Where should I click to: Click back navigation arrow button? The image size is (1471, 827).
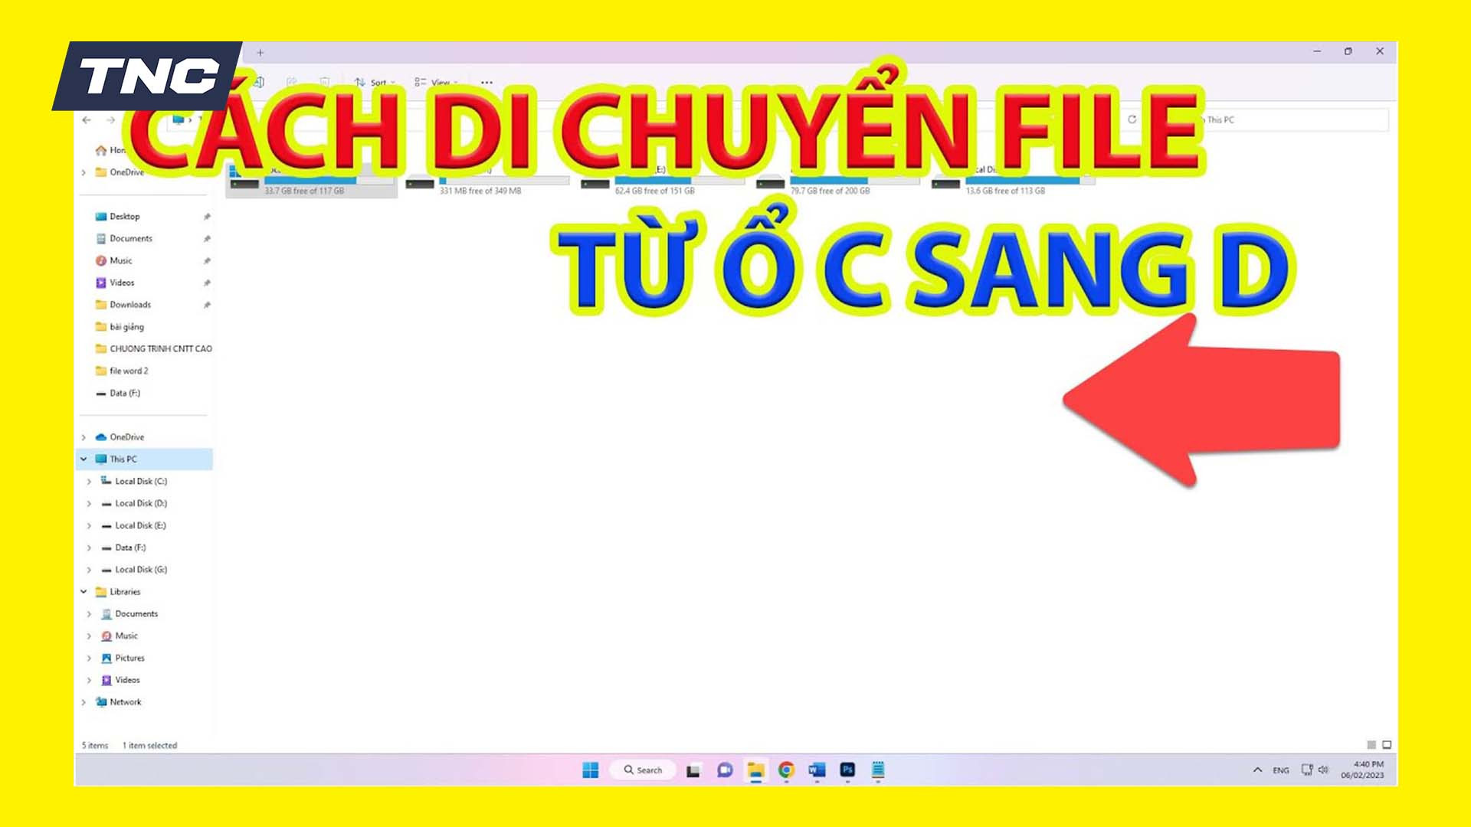click(x=87, y=119)
